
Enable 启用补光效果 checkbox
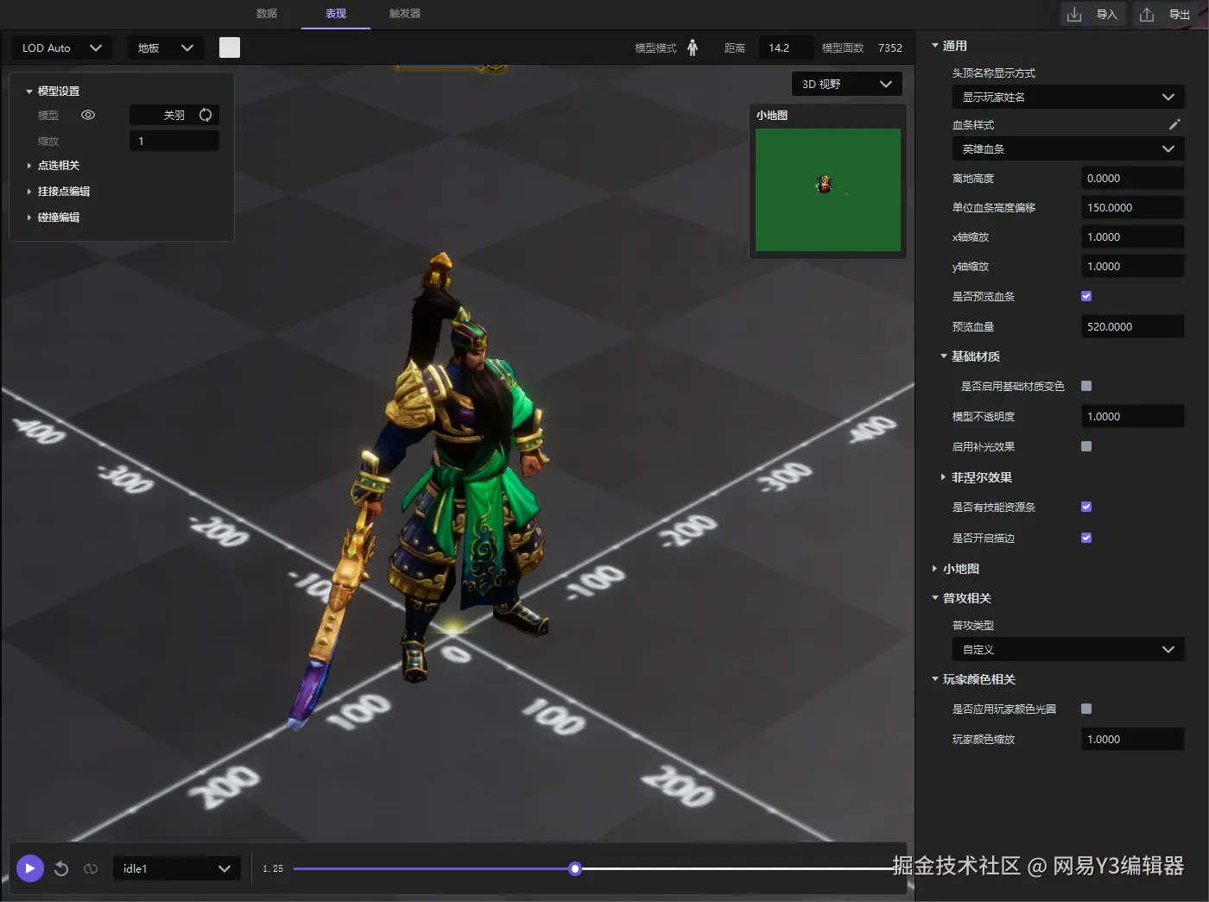(1086, 446)
